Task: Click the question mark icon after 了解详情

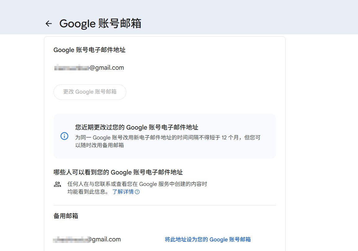Action: [x=137, y=192]
